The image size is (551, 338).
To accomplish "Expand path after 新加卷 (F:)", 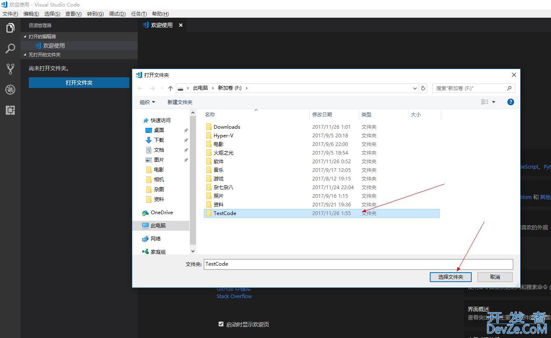I will click(x=247, y=88).
